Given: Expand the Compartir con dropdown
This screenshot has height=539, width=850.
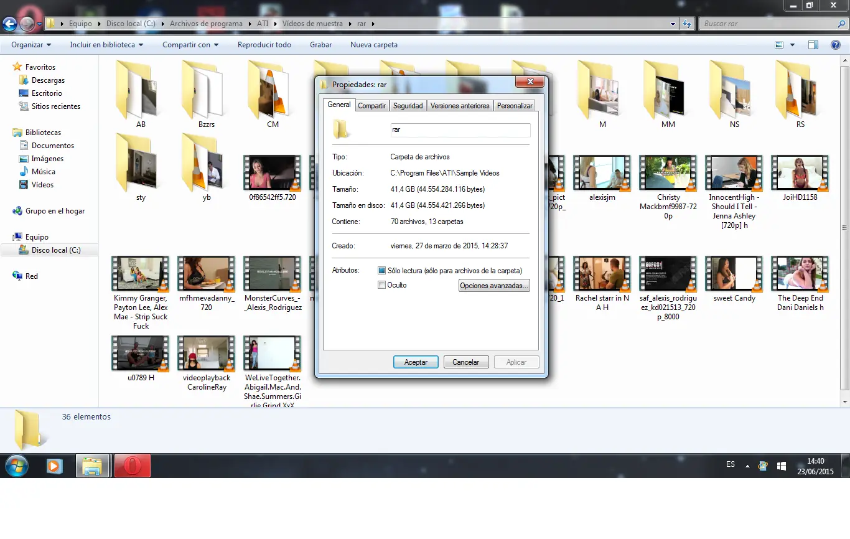Looking at the screenshot, I should [x=190, y=45].
